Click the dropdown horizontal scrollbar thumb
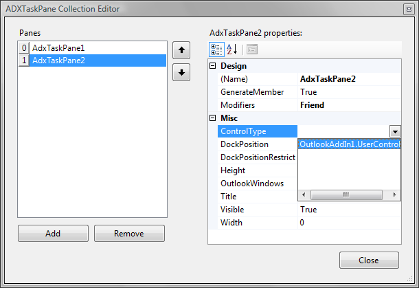The width and height of the screenshot is (419, 288). 346,195
